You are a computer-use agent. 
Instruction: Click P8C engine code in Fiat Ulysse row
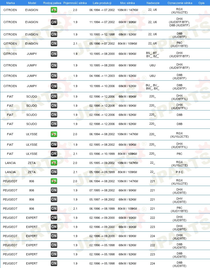[179, 154]
